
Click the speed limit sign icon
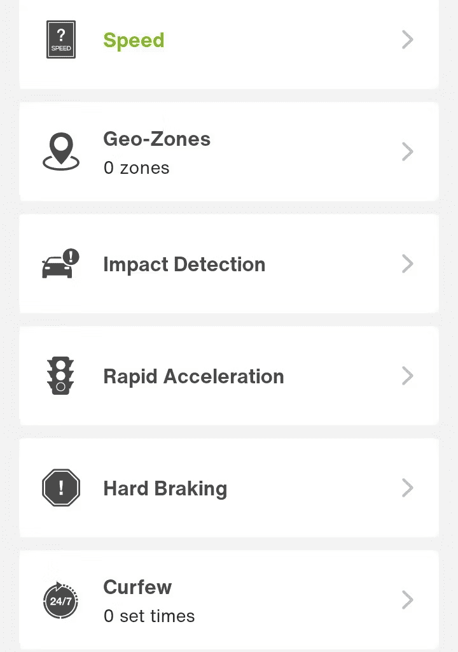(61, 39)
